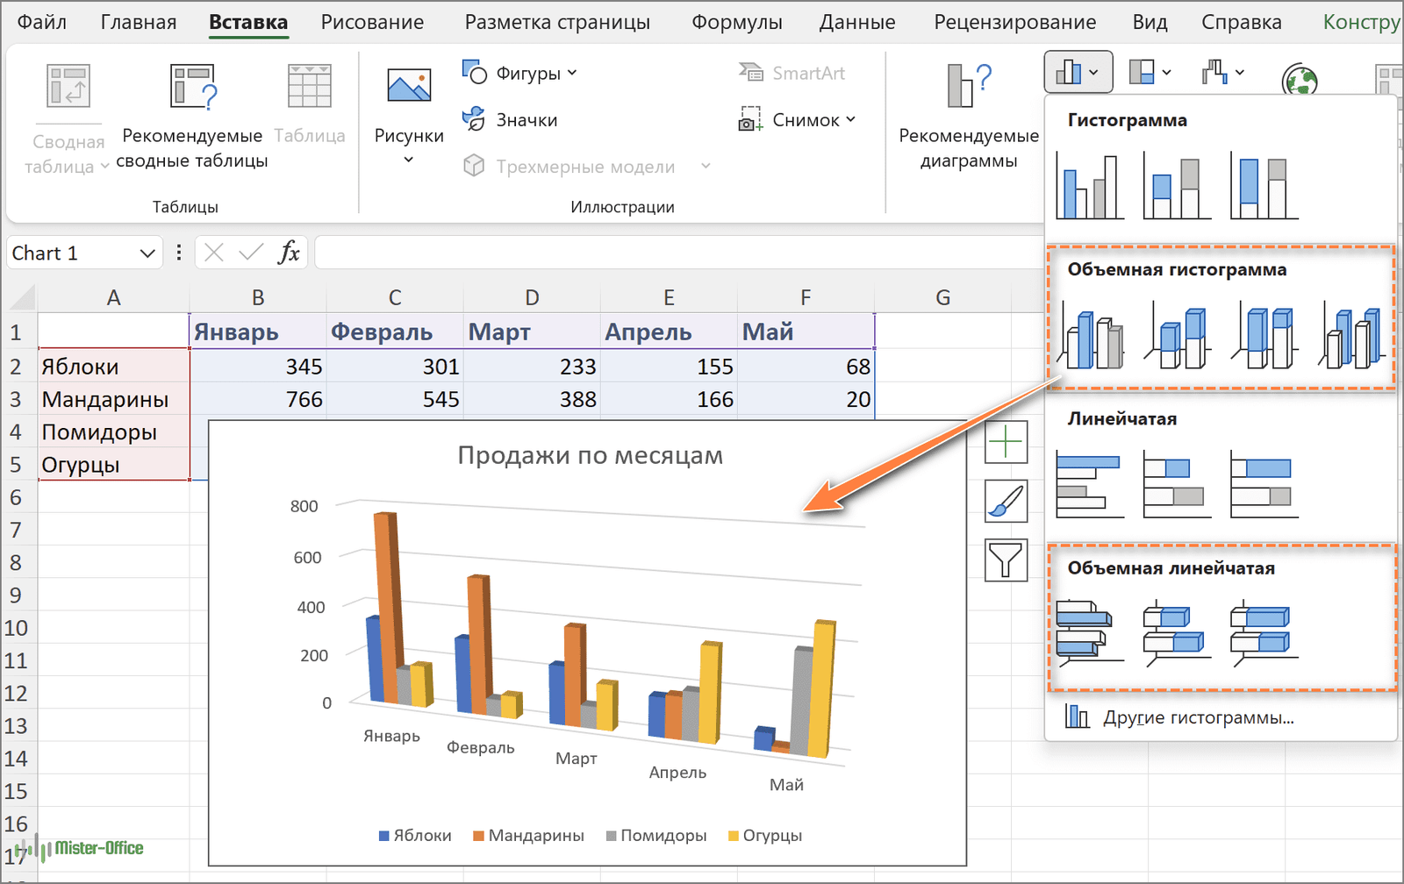Open the Данные ribbon tab
Viewport: 1404px width, 884px height.
[x=856, y=22]
